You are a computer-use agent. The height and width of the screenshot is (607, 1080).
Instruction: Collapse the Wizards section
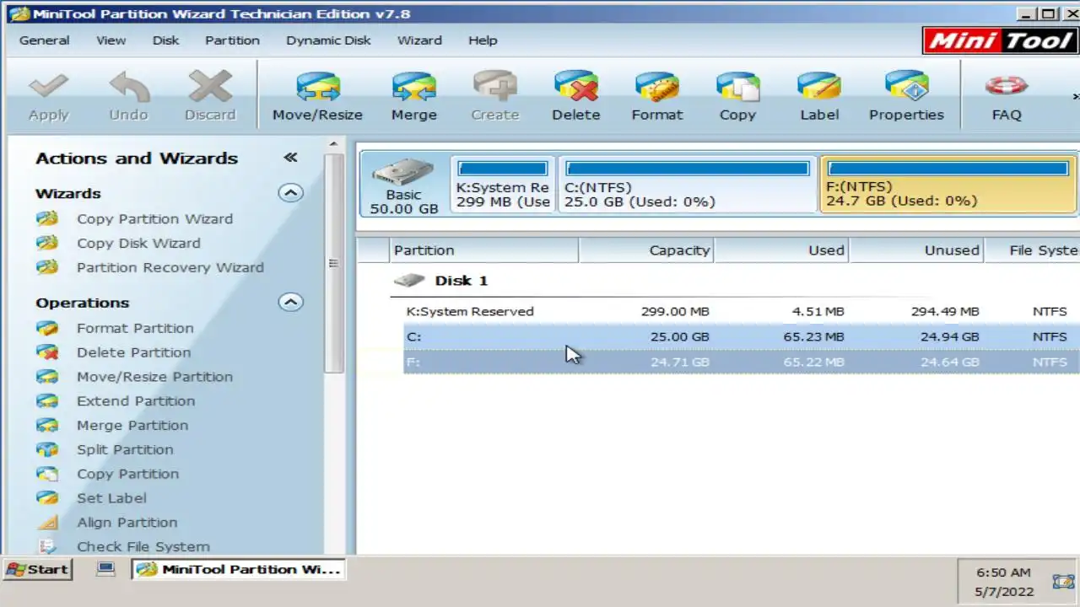290,193
